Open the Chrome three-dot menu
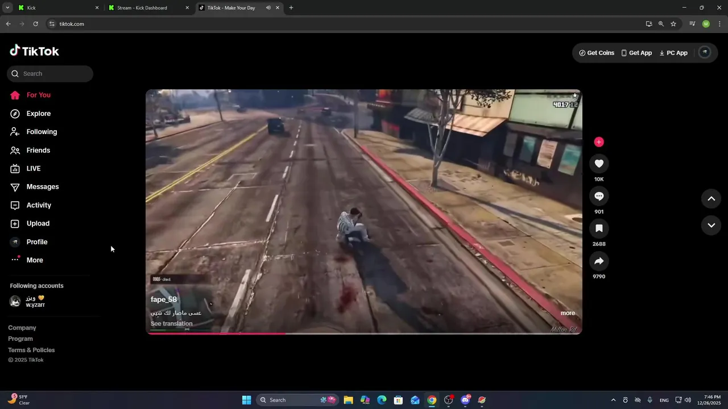This screenshot has height=409, width=728. [719, 24]
